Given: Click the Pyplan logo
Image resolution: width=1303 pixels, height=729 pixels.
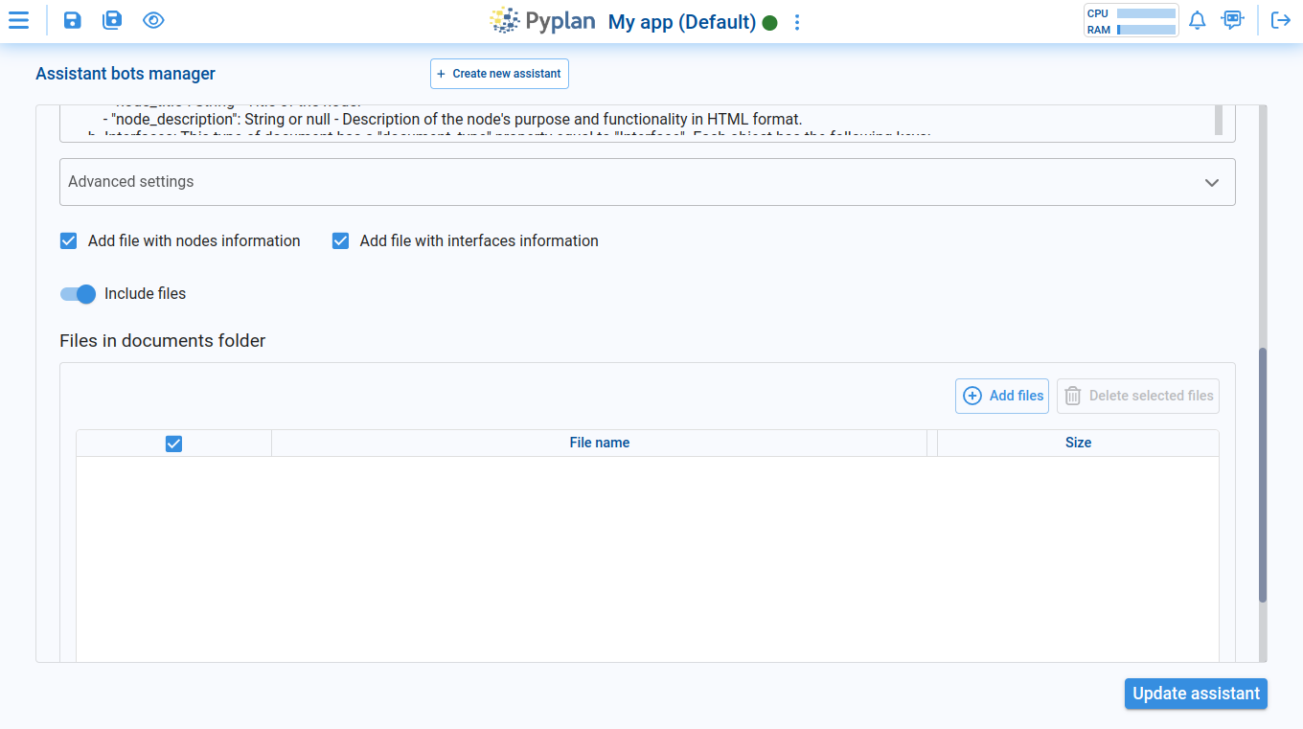Looking at the screenshot, I should (x=542, y=20).
